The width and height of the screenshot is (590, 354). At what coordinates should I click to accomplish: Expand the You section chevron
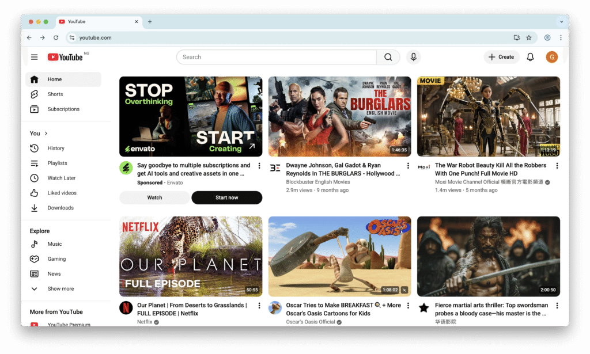pyautogui.click(x=46, y=134)
